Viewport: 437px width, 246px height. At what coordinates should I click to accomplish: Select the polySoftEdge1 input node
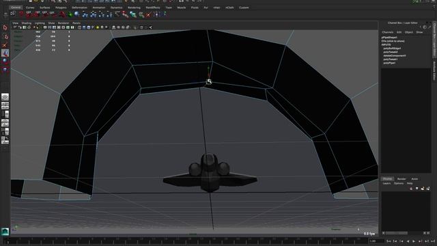(x=392, y=49)
